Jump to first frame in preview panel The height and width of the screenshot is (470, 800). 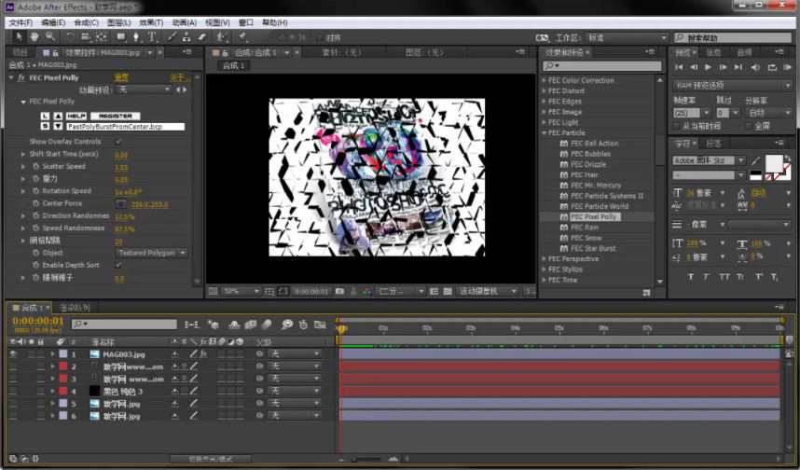pos(679,67)
